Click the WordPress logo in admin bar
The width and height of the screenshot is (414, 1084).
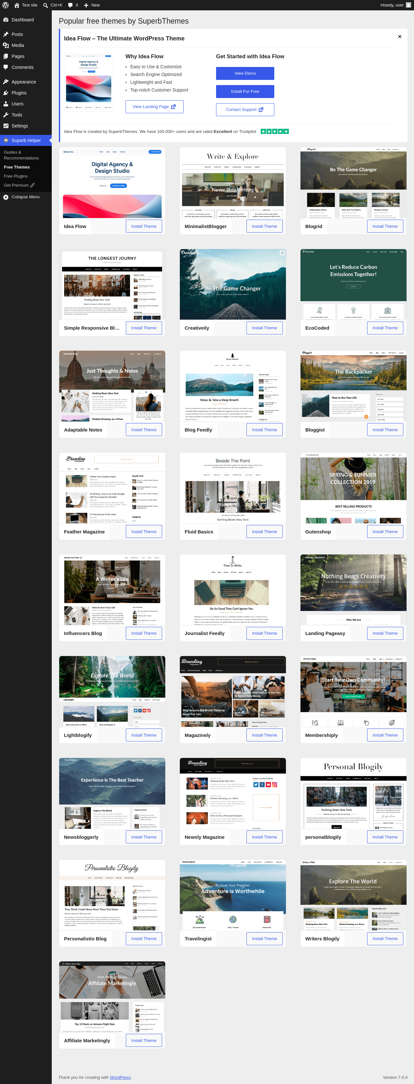click(x=5, y=5)
